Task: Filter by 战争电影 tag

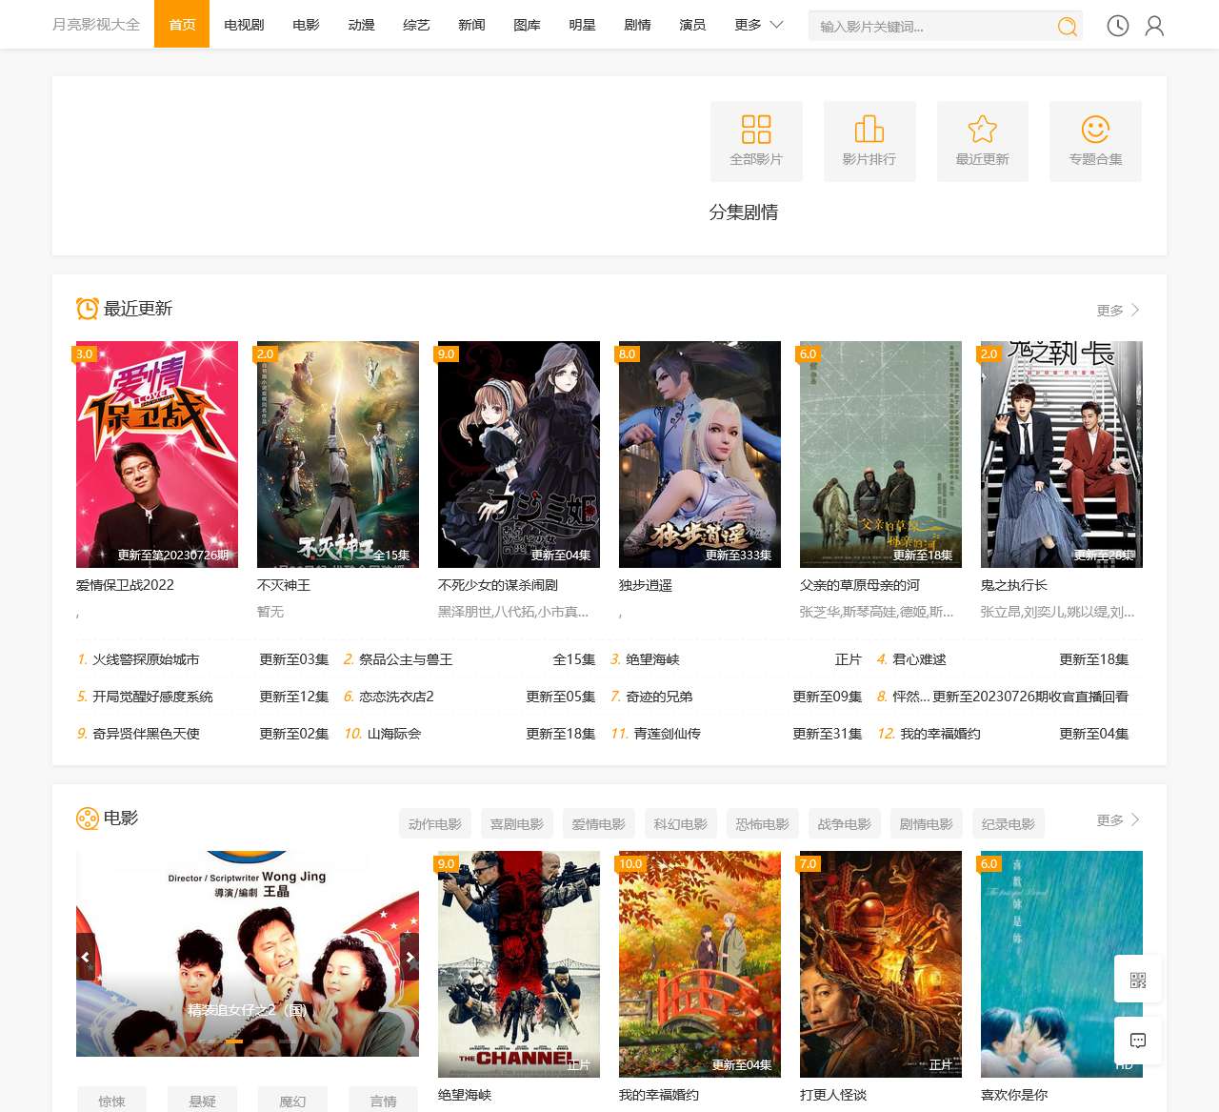Action: (x=845, y=824)
